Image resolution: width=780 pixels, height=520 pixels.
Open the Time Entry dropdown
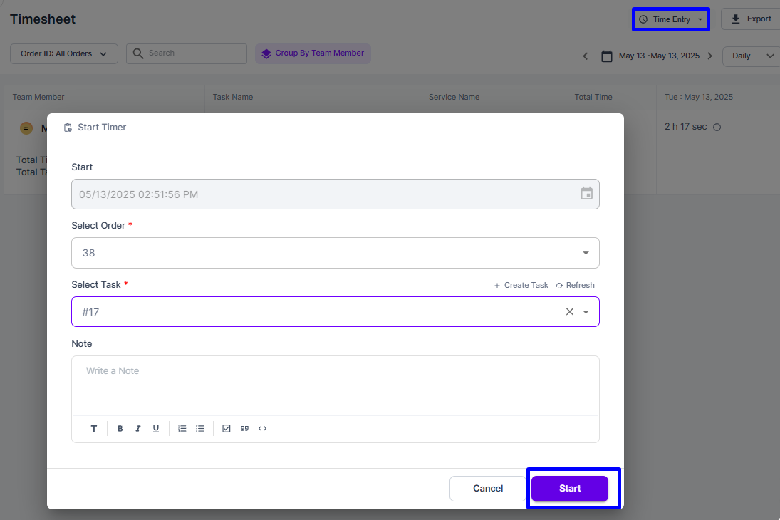[x=671, y=19]
